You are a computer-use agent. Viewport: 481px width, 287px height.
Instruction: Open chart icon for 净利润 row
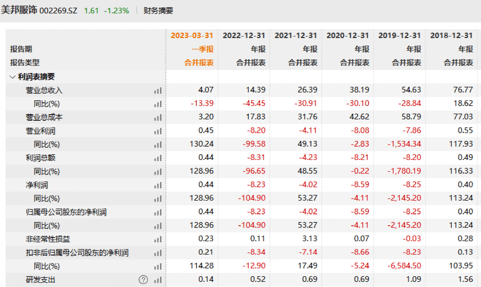tap(158, 185)
